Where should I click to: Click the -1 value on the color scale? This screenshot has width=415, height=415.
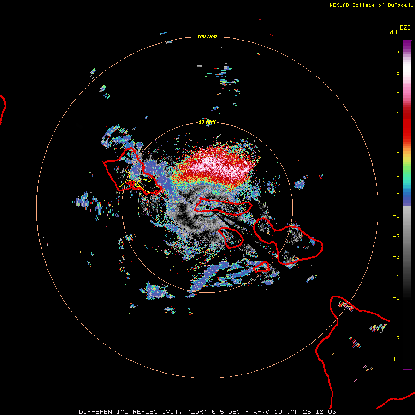[x=396, y=216]
